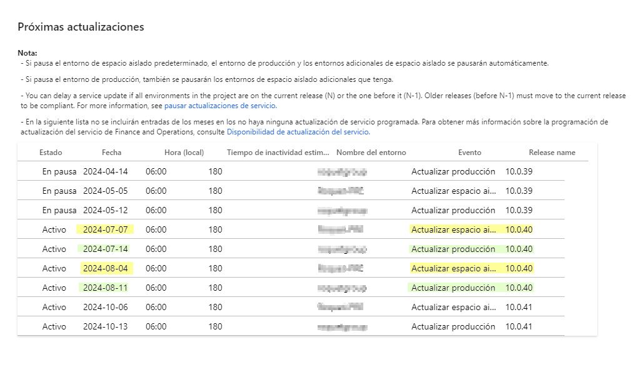Open the 'pausar actualizaciones de servicio' link
Viewport: 634px width, 372px height.
[x=220, y=106]
